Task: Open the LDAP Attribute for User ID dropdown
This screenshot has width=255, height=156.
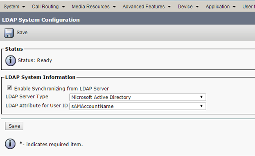Action: click(138, 106)
